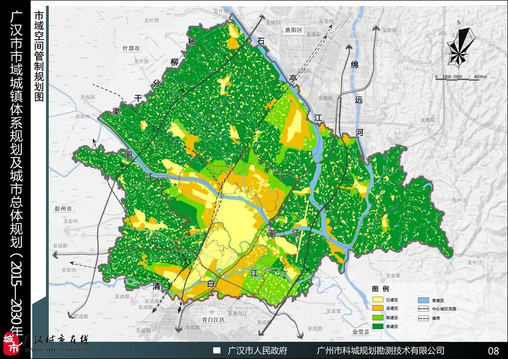This screenshot has height=359, width=508.
Task: Click the 什邡市 city label
Action: [x=131, y=48]
